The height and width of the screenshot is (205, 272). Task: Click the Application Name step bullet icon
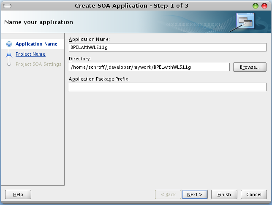pyautogui.click(x=9, y=44)
